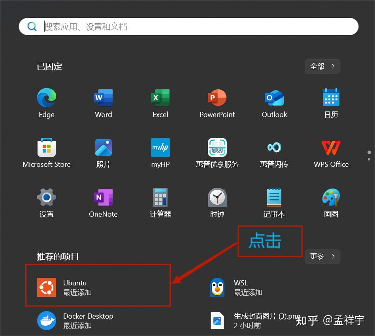Open 惠普优享服务 app icon
Viewport: 375px width, 336px height.
coord(217,147)
